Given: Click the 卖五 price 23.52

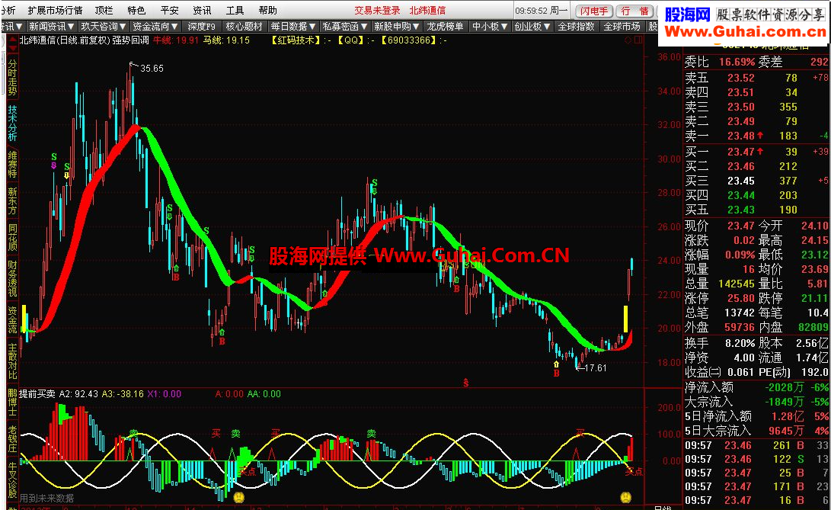Looking at the screenshot, I should [741, 78].
